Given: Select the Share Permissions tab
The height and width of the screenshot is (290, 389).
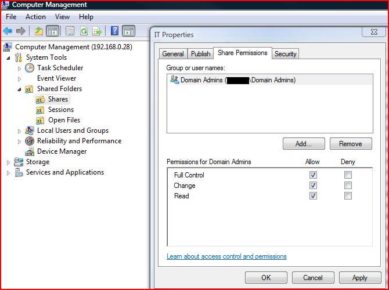Looking at the screenshot, I should (x=243, y=53).
